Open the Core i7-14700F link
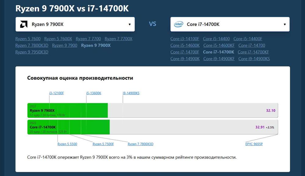Image resolution: width=305 pixels, height=176 pixels. coord(185,52)
